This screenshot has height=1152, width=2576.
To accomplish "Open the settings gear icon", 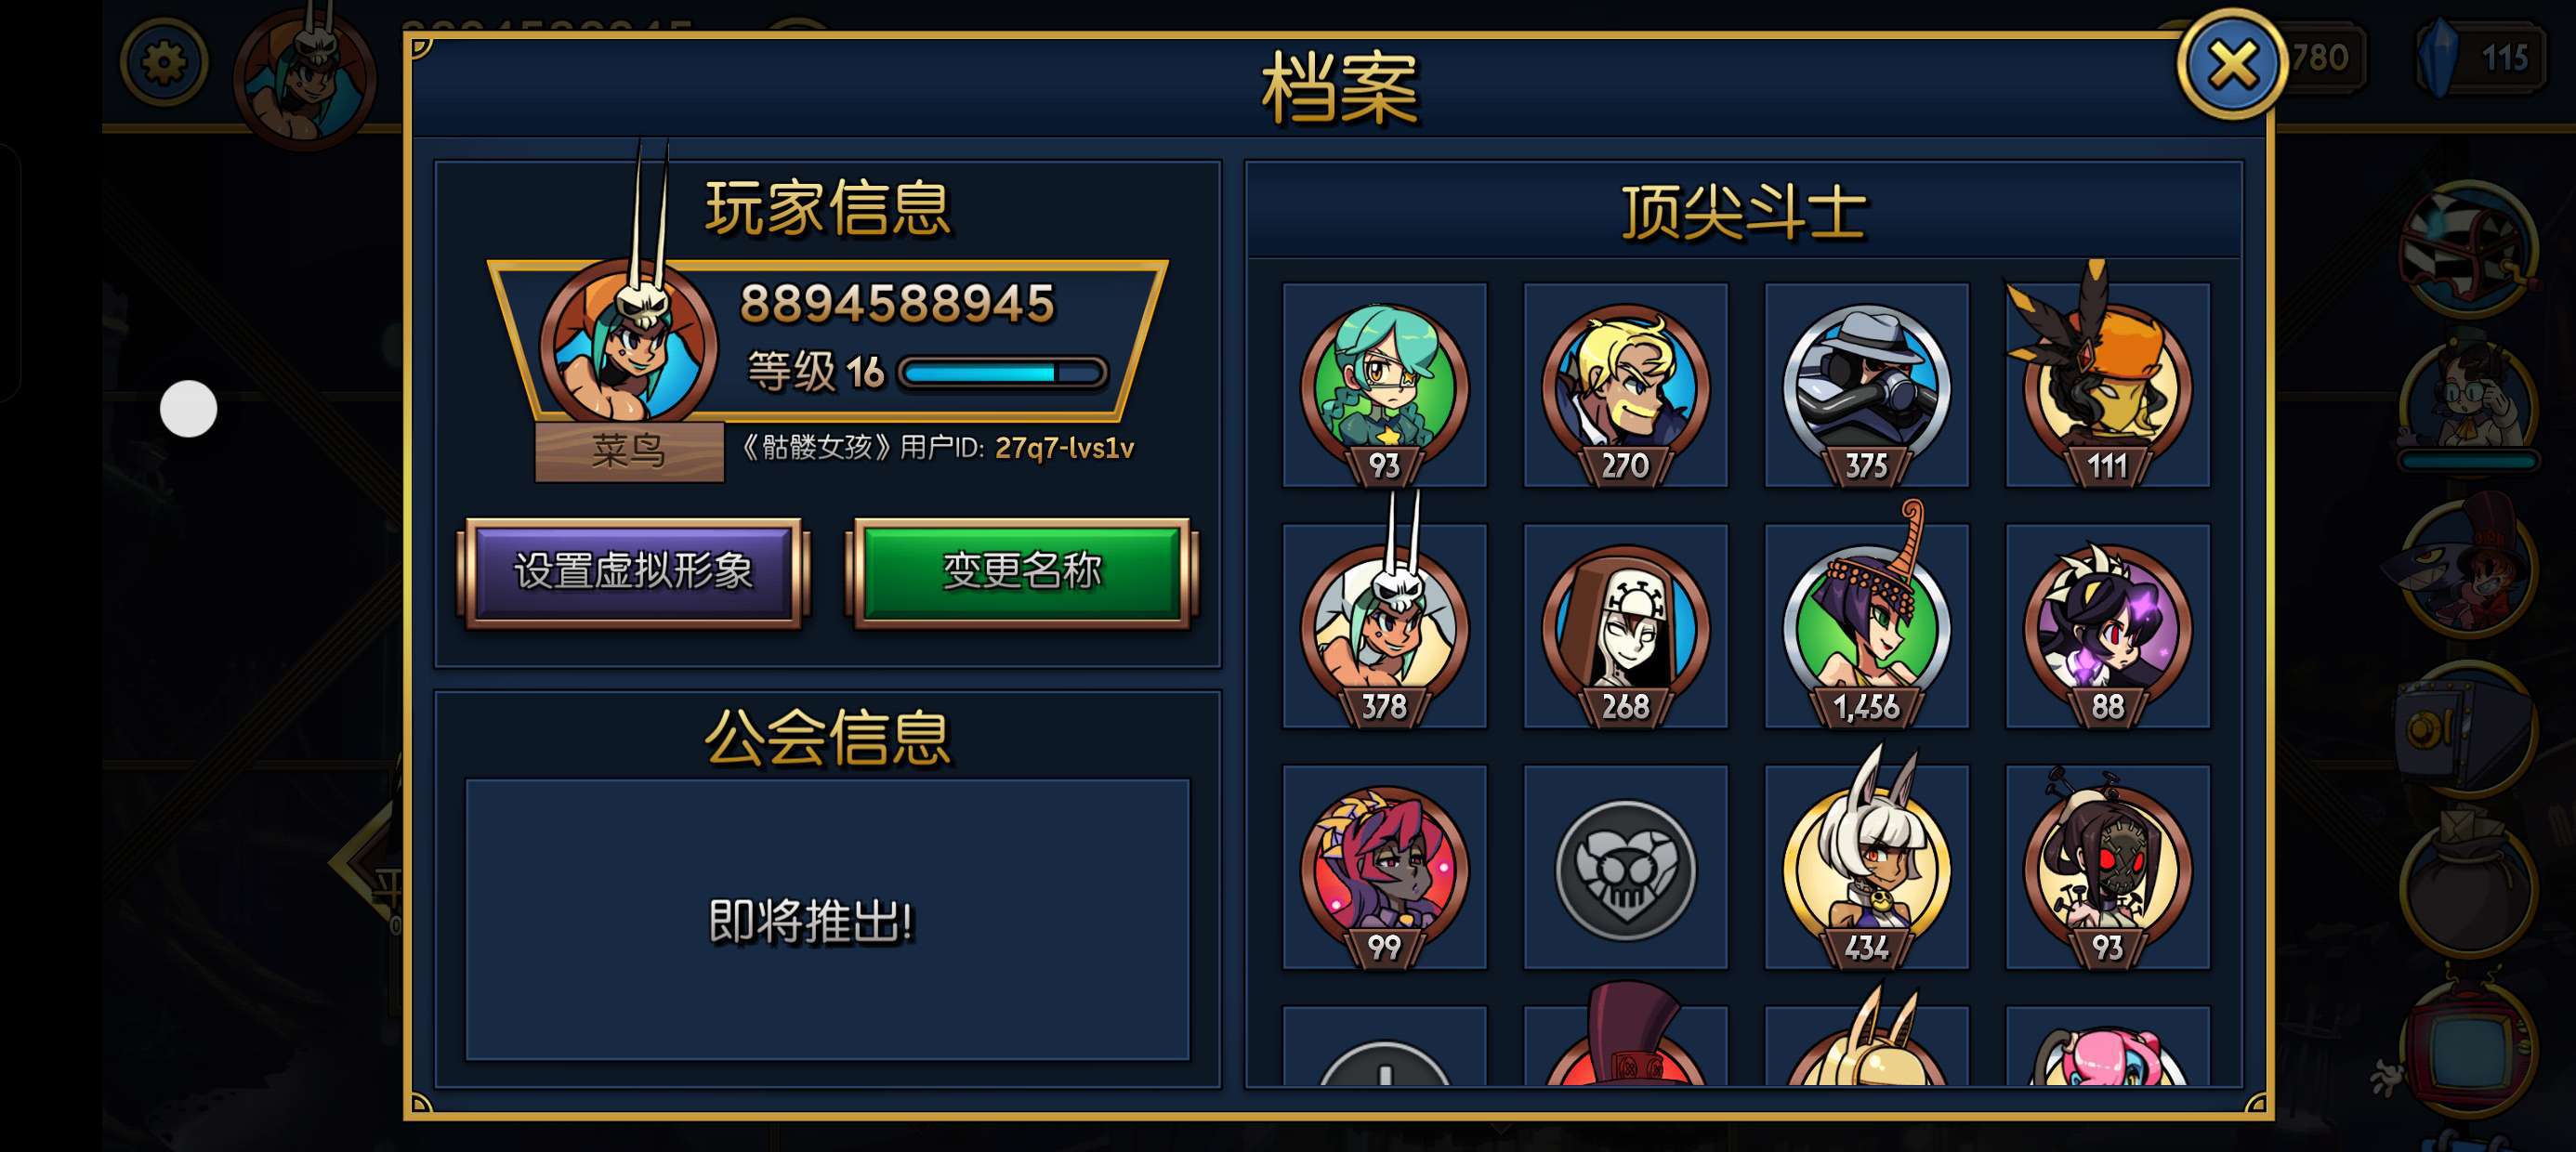I will click(x=164, y=63).
